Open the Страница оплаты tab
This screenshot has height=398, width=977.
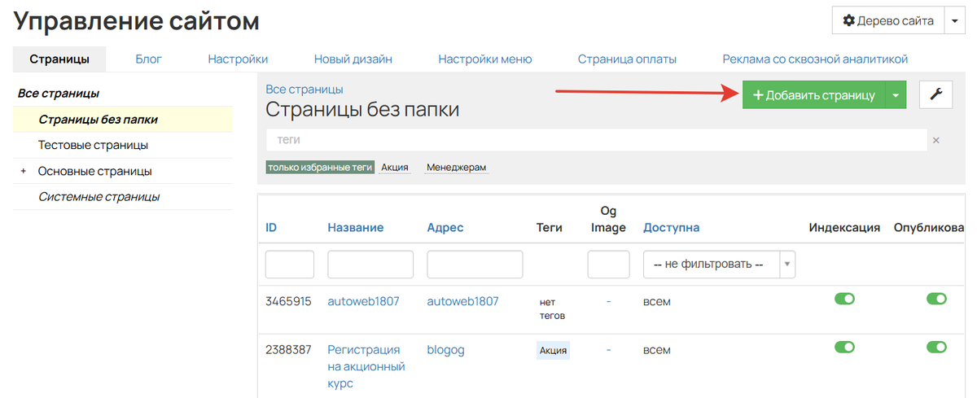[x=627, y=59]
